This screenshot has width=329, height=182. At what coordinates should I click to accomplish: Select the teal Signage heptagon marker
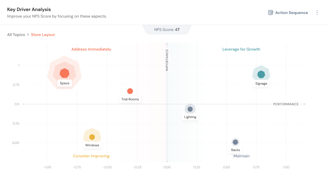coord(261,74)
